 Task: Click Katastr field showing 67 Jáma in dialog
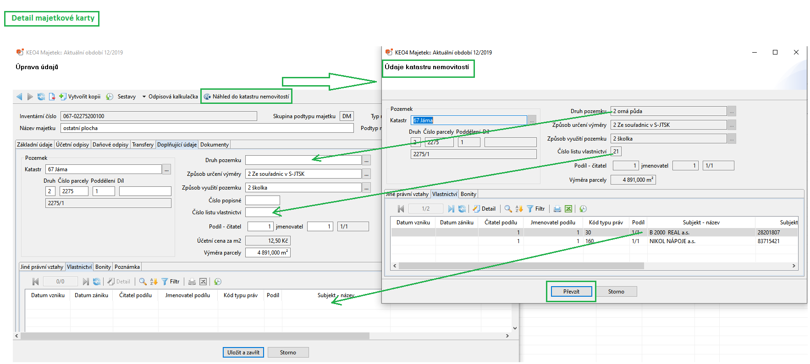tap(469, 120)
